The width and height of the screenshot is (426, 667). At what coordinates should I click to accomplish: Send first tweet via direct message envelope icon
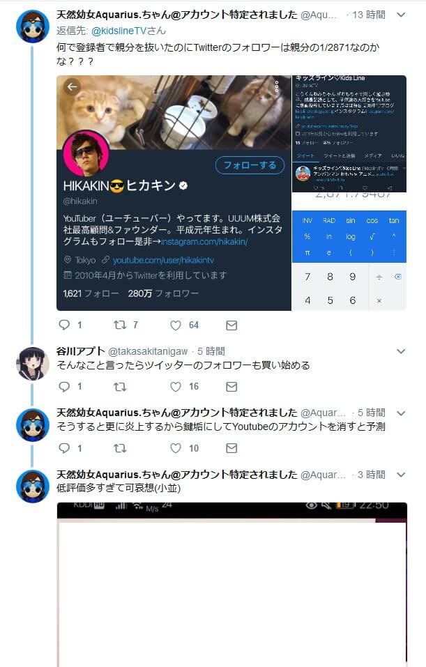[x=231, y=325]
